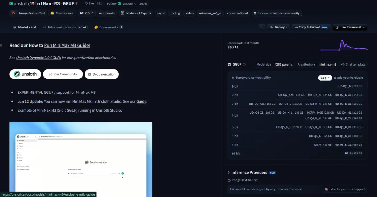The height and width of the screenshot is (197, 377).
Task: Expand the Use this model dropdown
Action: pos(350,27)
